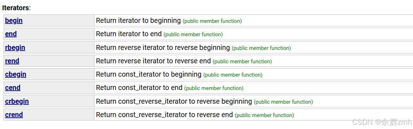Open the crbegin link

[x=17, y=101]
